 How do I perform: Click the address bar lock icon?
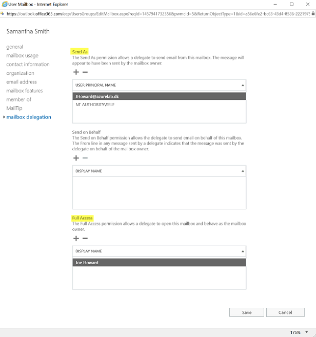[313, 13]
